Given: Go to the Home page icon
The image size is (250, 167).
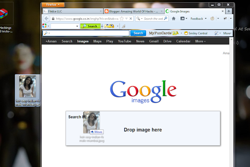Looking at the screenshot, I should pyautogui.click(x=173, y=19).
